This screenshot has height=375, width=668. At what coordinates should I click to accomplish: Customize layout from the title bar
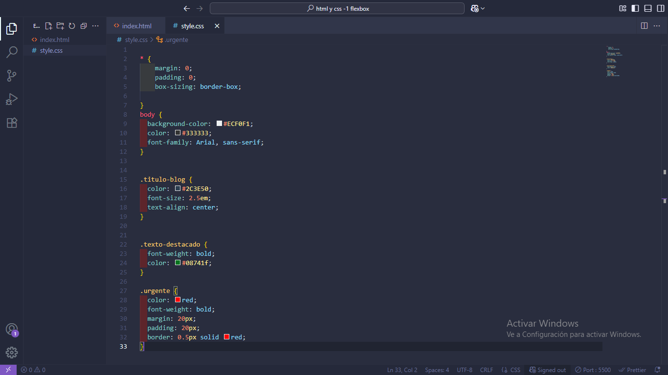[623, 8]
